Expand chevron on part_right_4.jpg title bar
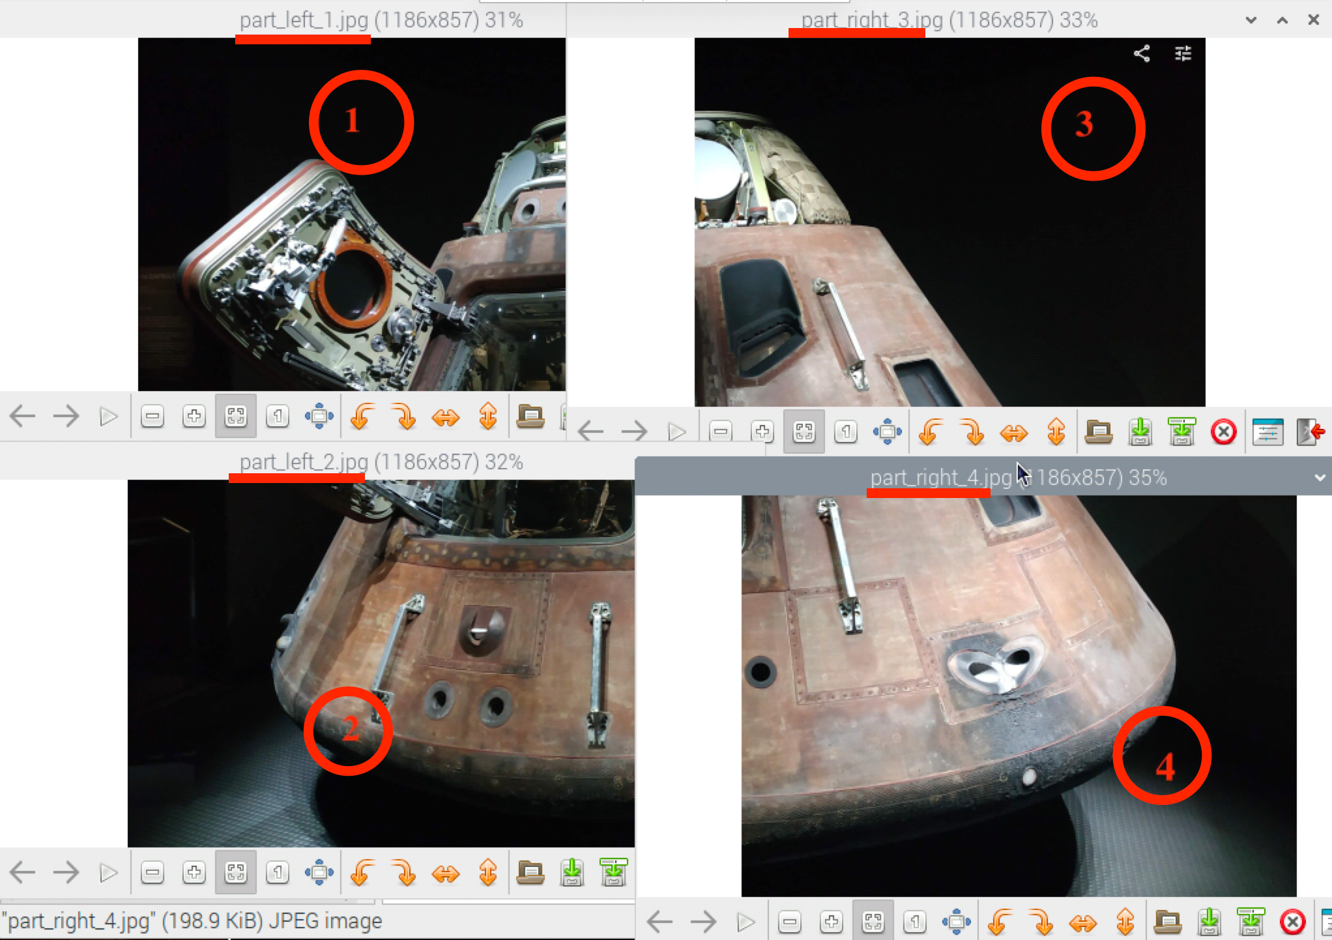Screen dimensions: 1332x940 (x=1320, y=478)
